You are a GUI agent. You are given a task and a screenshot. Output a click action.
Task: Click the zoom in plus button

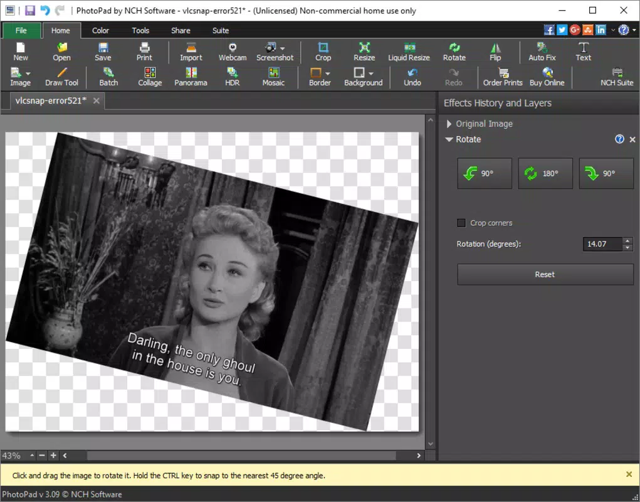[53, 456]
